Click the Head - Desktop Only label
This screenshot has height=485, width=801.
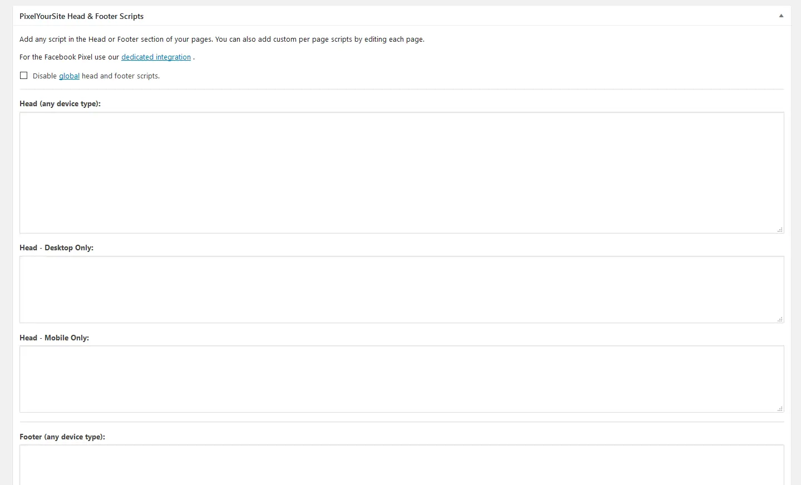[x=56, y=248]
